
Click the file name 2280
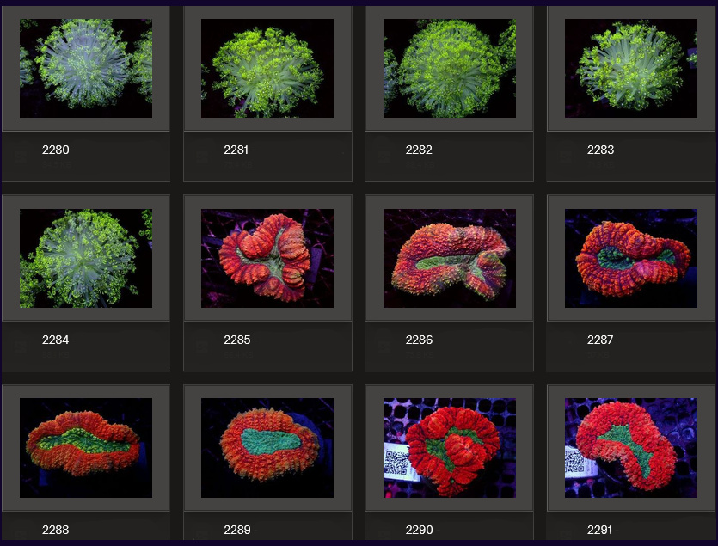point(55,150)
